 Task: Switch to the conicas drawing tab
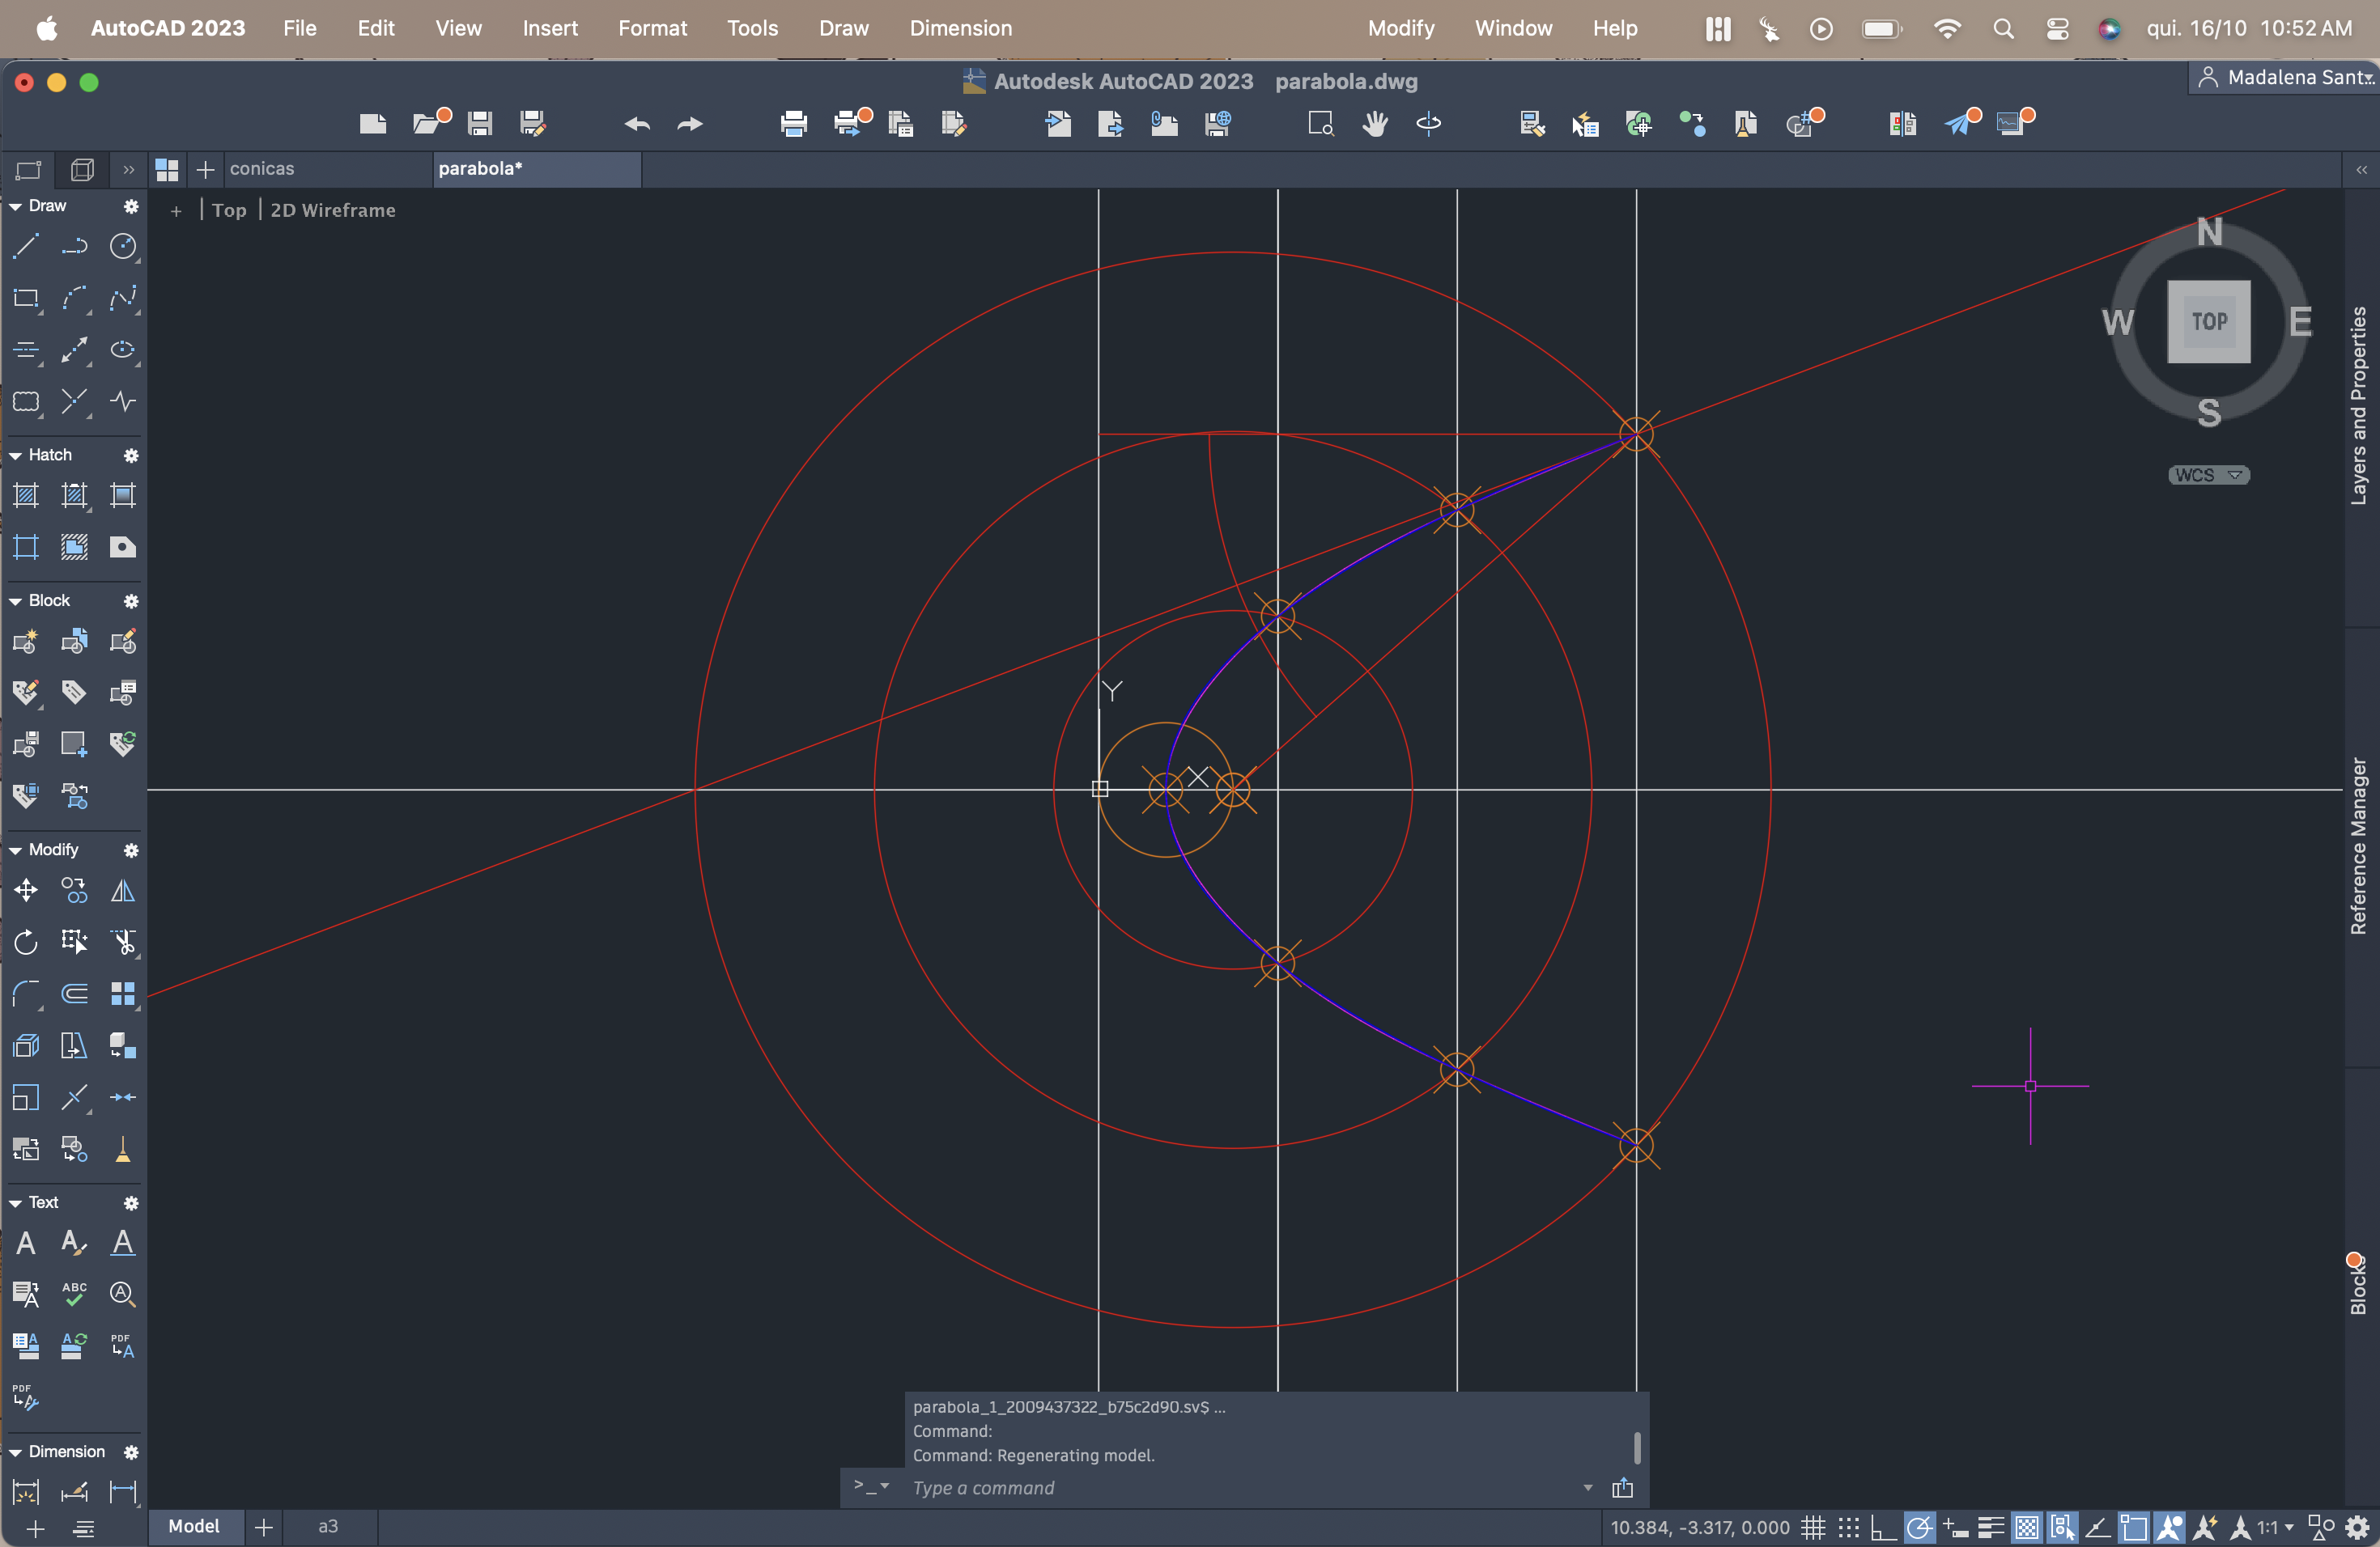tap(262, 169)
